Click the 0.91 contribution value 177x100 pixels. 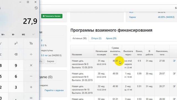click(139, 86)
